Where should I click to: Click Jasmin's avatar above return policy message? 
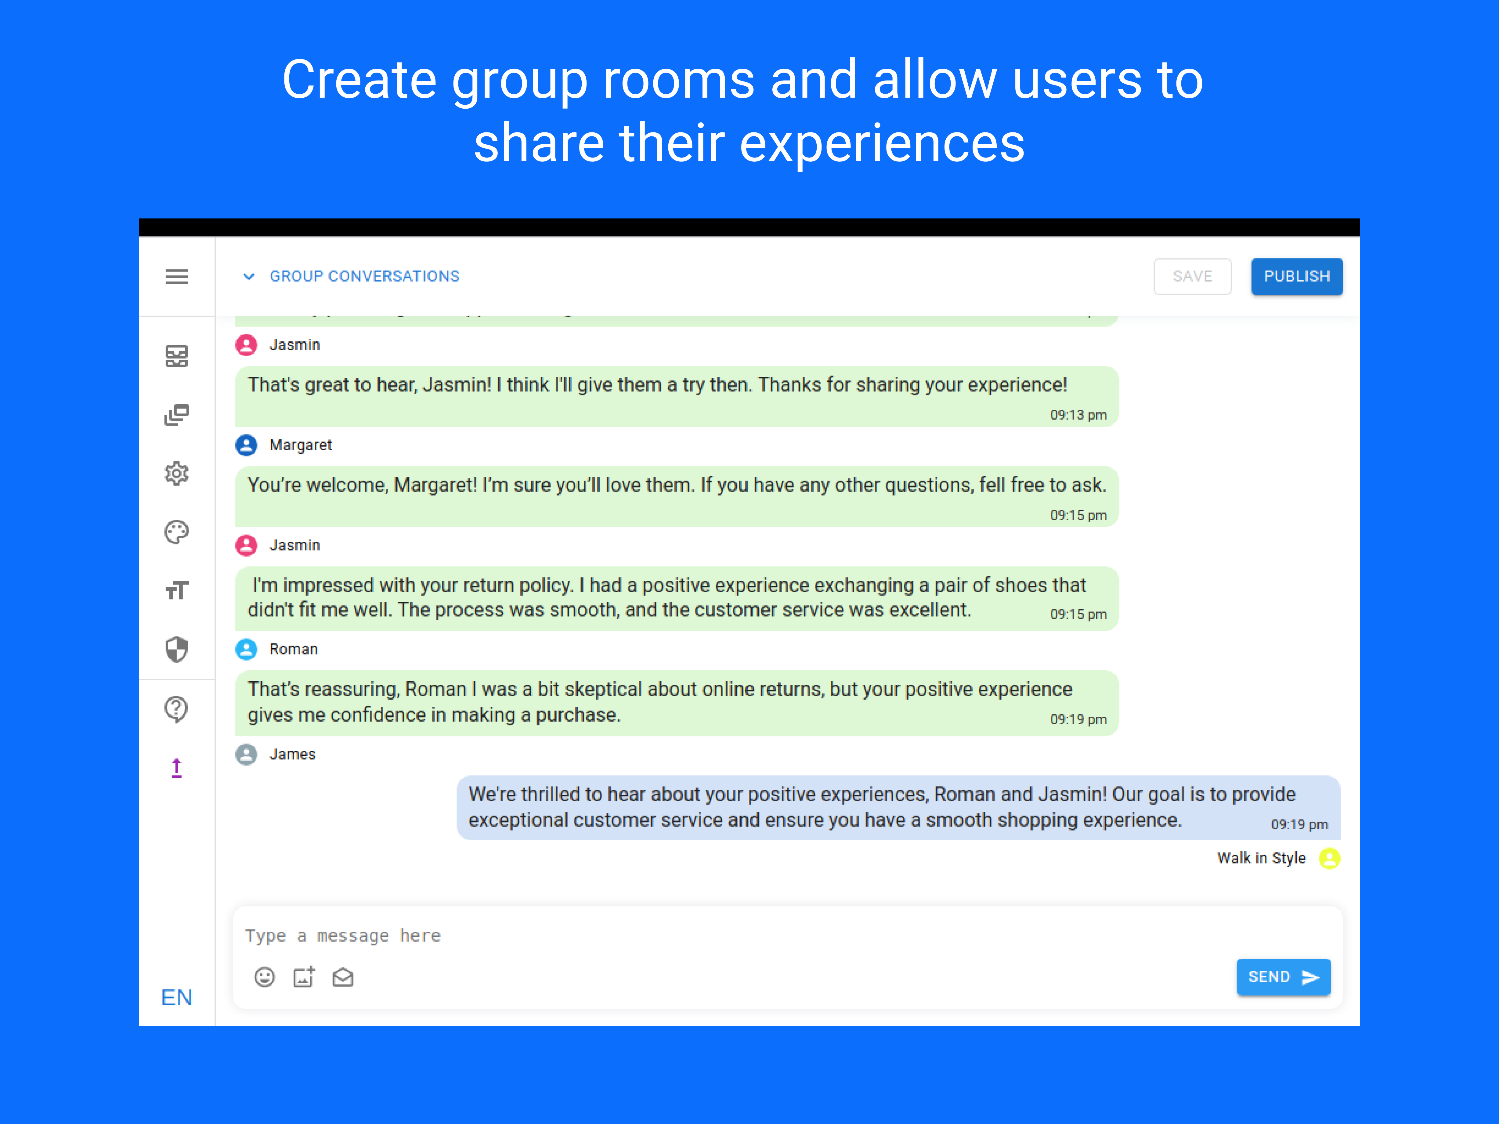[246, 546]
